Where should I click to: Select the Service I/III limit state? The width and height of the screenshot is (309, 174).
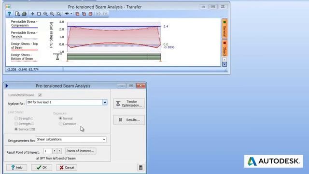pyautogui.click(x=16, y=129)
